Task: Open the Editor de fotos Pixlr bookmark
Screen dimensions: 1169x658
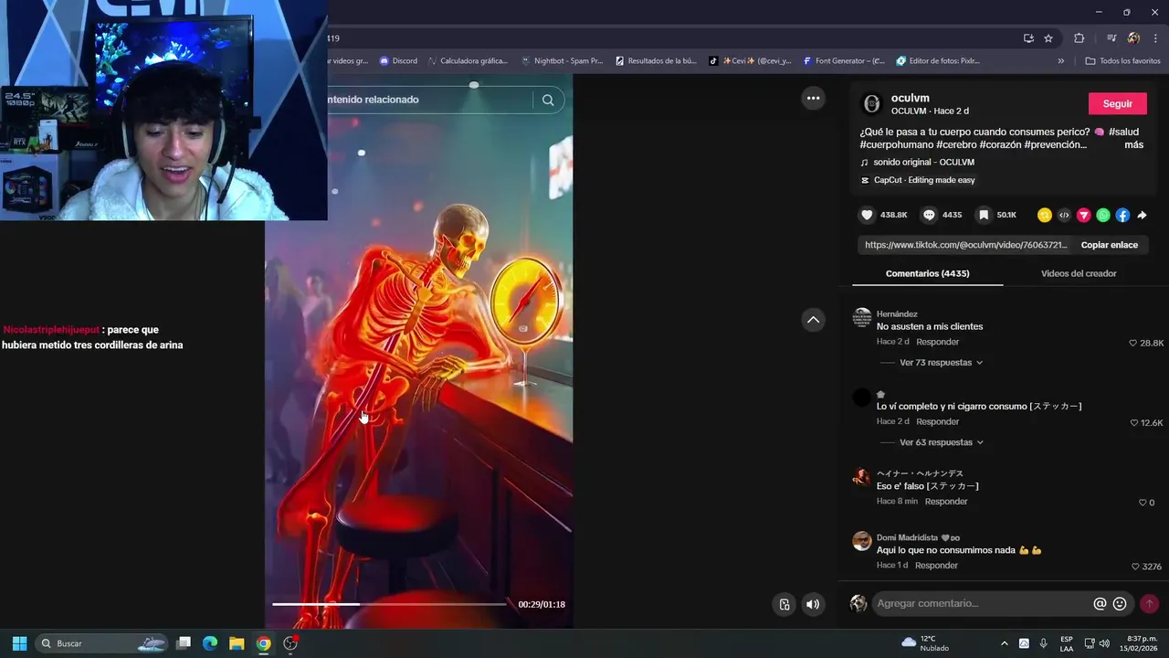Action: [938, 61]
